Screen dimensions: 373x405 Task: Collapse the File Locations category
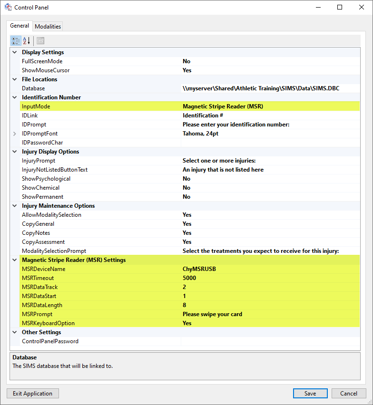(15, 79)
